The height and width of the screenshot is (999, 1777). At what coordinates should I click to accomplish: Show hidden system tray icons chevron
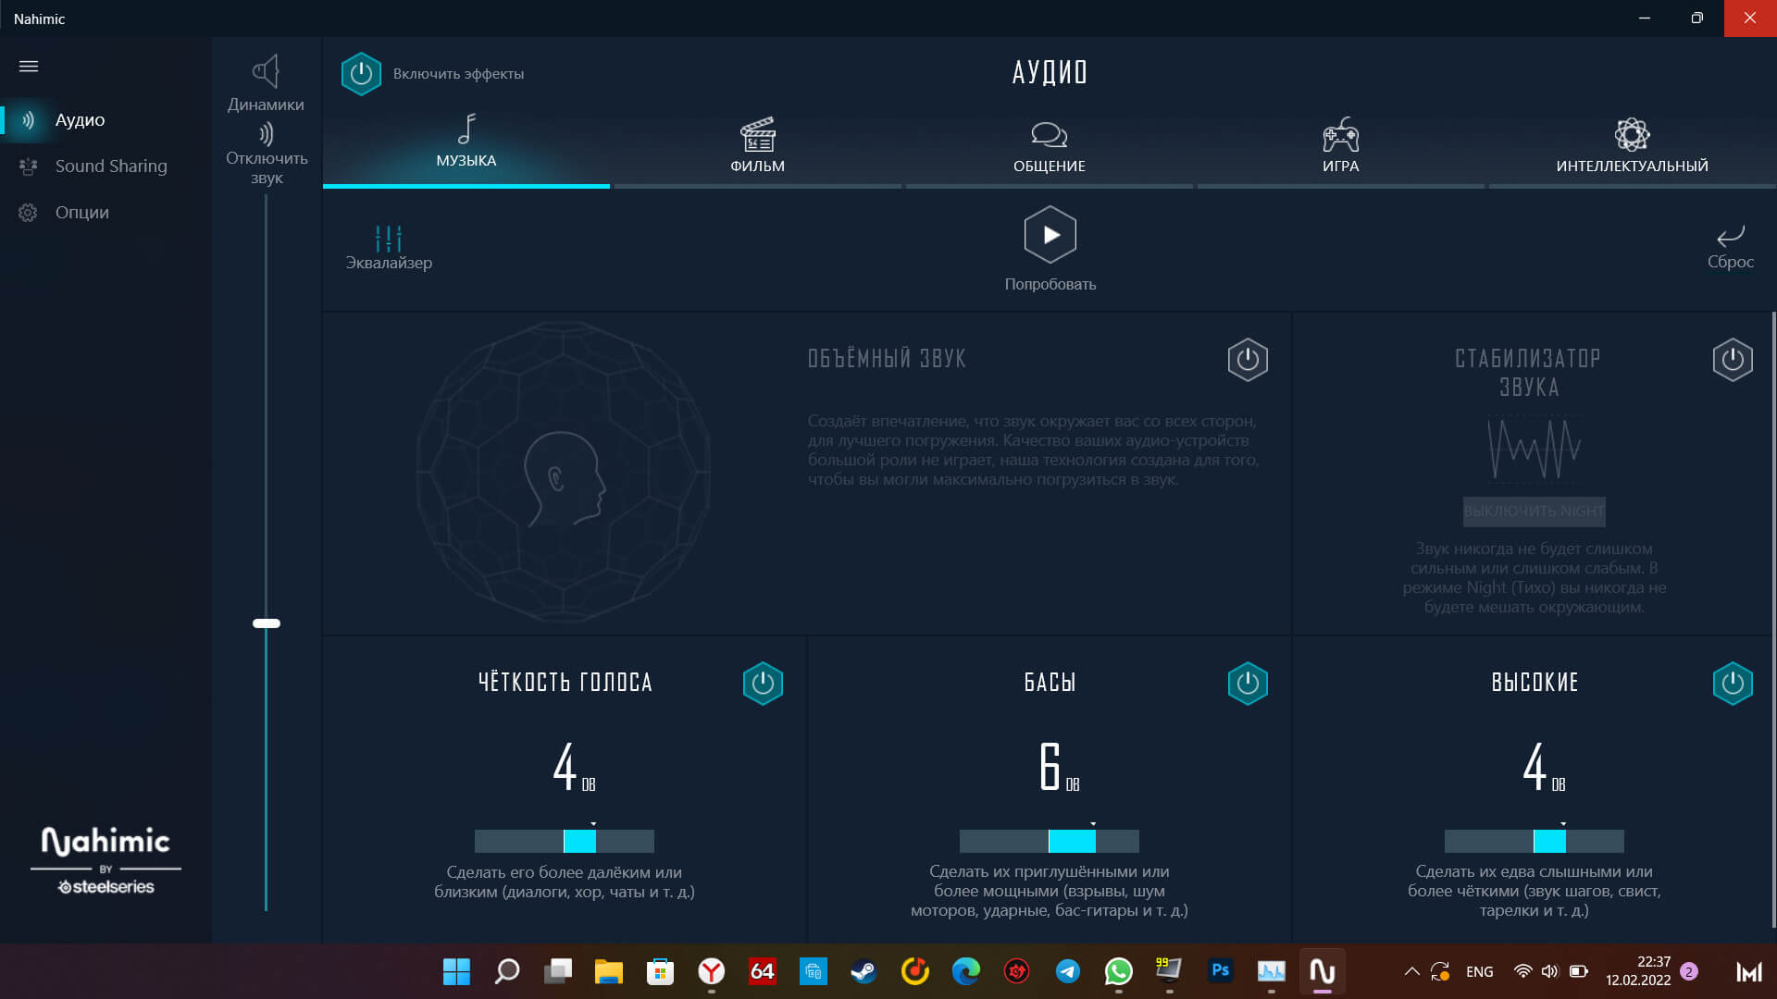(1411, 971)
